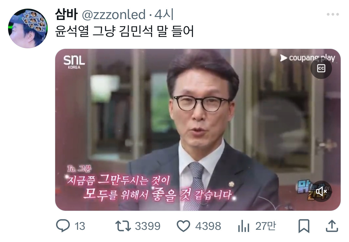Viewport: 349px width, 242px height.
Task: Click the coupang play watermark on video
Action: [307, 58]
